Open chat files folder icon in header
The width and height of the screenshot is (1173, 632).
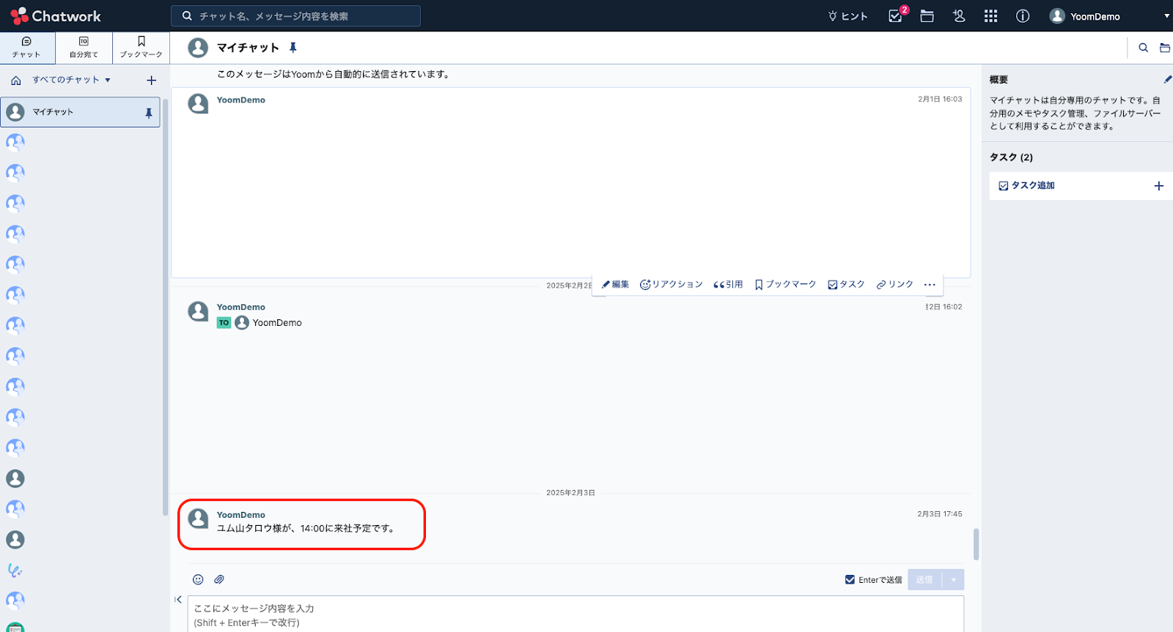coord(1164,48)
